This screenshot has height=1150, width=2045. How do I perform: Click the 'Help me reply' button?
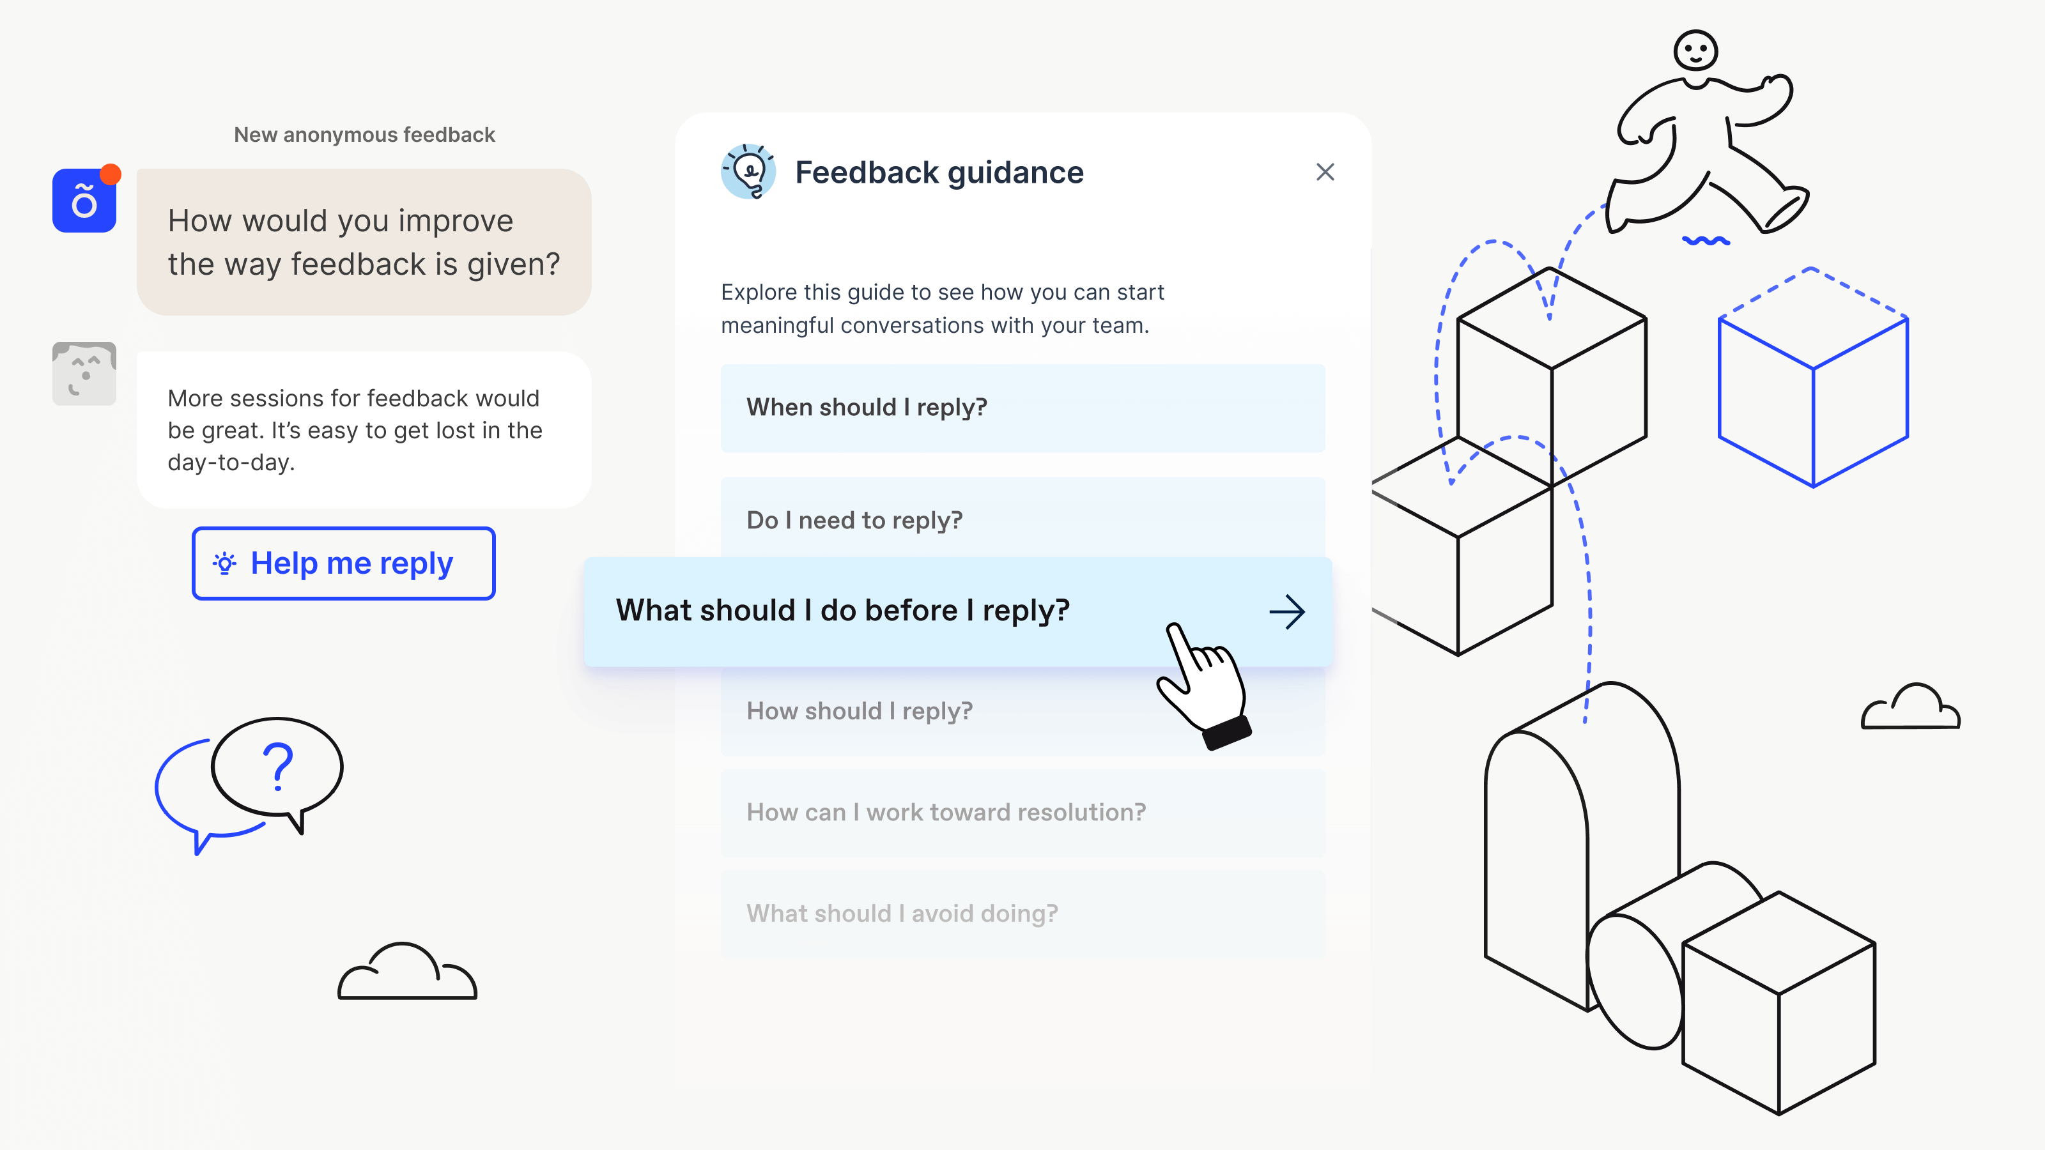pos(343,563)
